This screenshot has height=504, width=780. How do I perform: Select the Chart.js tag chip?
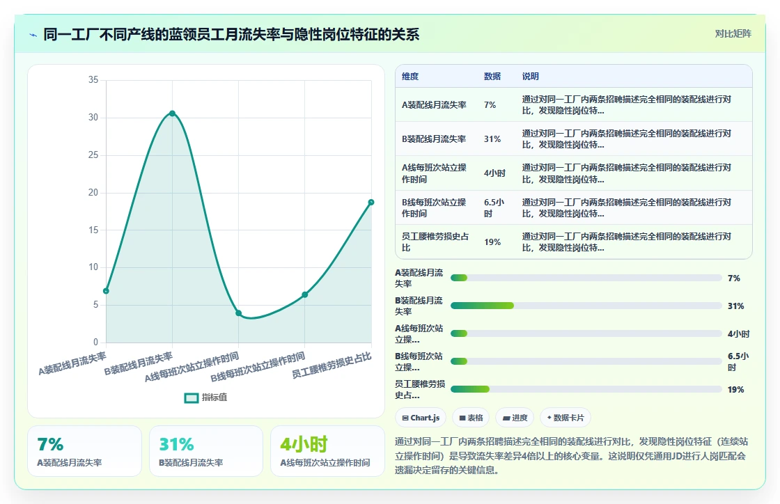[x=421, y=418]
